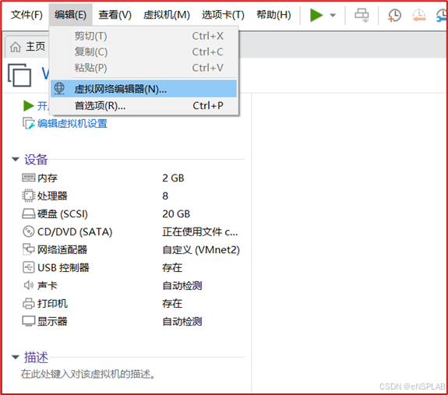Collapse the 描述 section
Screen dimensions: 448x395
(x=16, y=357)
